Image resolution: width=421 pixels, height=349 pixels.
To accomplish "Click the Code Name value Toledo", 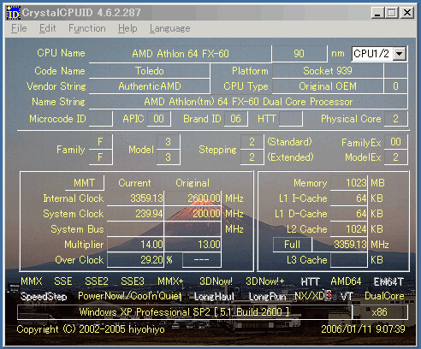I will point(150,71).
